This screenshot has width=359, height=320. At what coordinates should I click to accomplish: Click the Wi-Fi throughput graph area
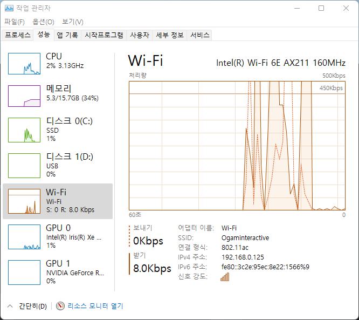pyautogui.click(x=237, y=146)
